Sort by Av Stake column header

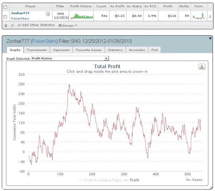tap(134, 6)
